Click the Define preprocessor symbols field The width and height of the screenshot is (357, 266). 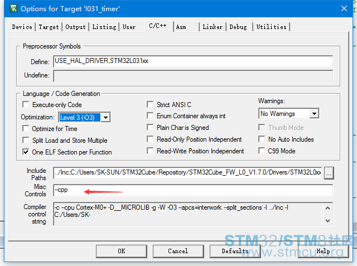[193, 61]
